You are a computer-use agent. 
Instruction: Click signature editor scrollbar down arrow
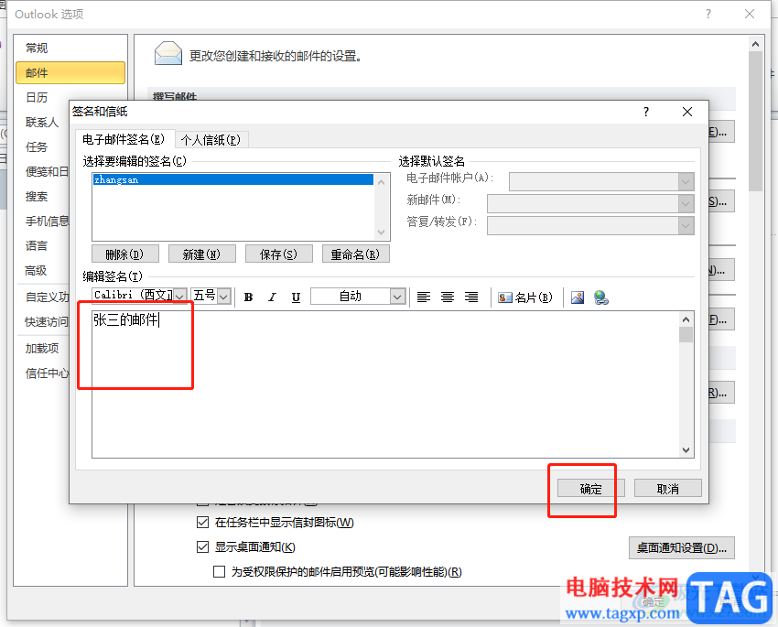pos(686,450)
